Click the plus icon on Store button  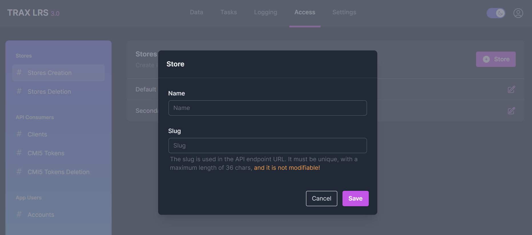pos(486,59)
